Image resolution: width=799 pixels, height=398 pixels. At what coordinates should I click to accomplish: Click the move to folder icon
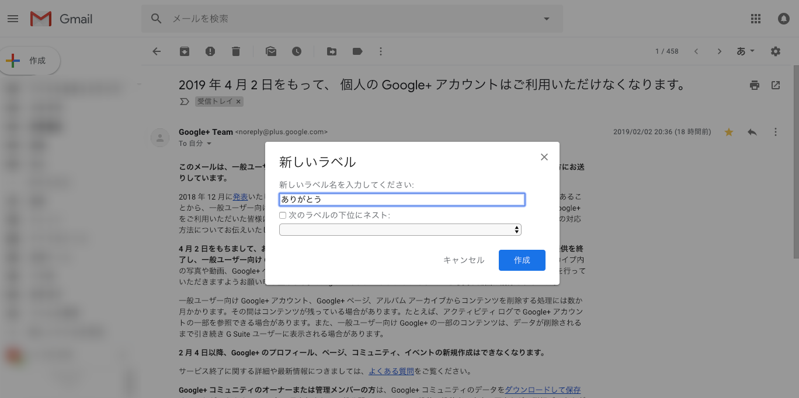click(x=332, y=51)
